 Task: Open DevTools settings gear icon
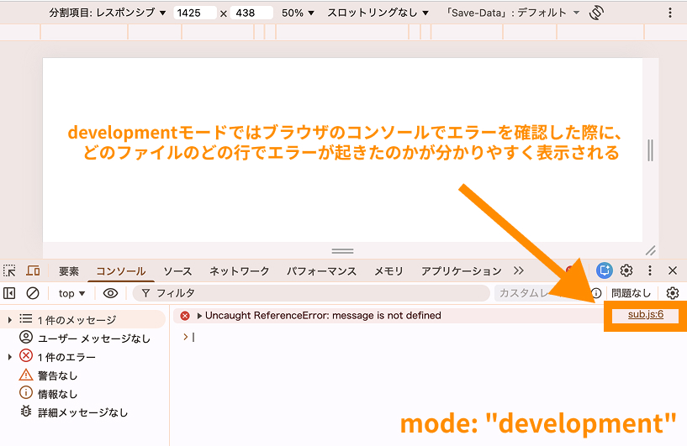626,270
